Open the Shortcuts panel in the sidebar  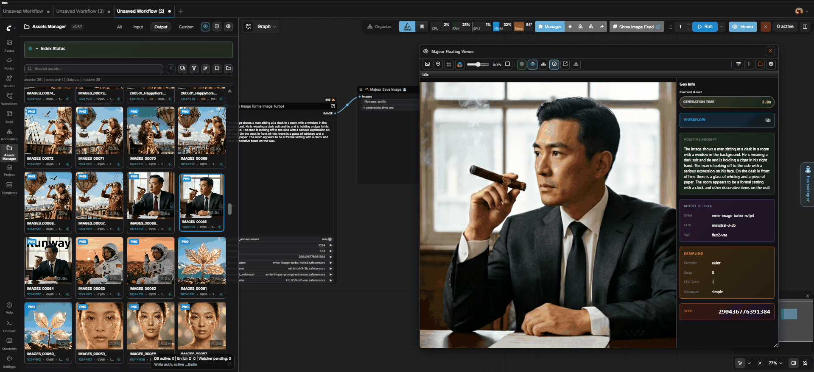click(x=9, y=344)
